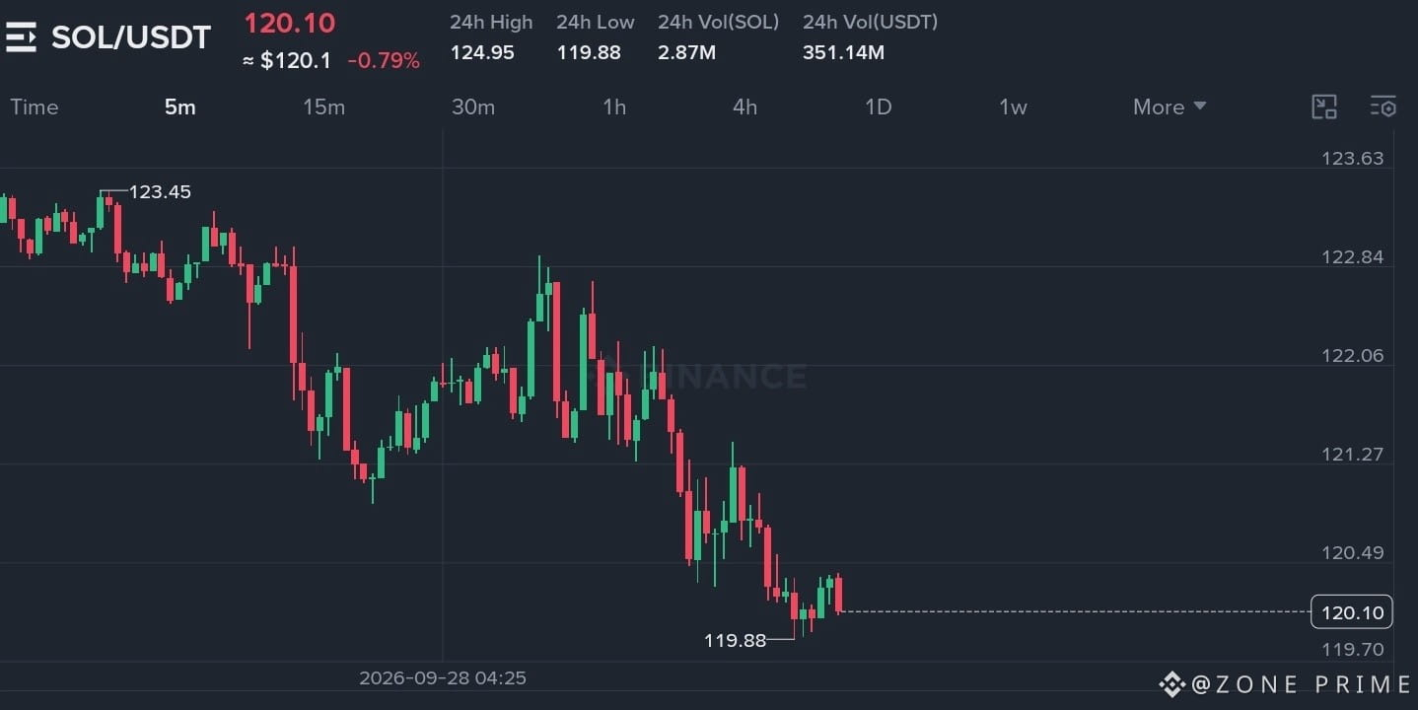Click the 123.45 high price marker
Image resolution: width=1418 pixels, height=710 pixels.
click(160, 191)
